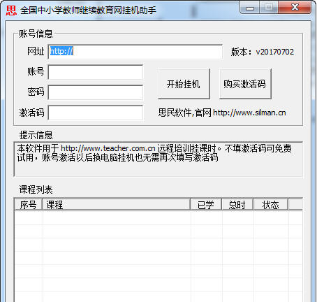Click the 序号 column header
This screenshot has width=317, height=302.
click(28, 205)
